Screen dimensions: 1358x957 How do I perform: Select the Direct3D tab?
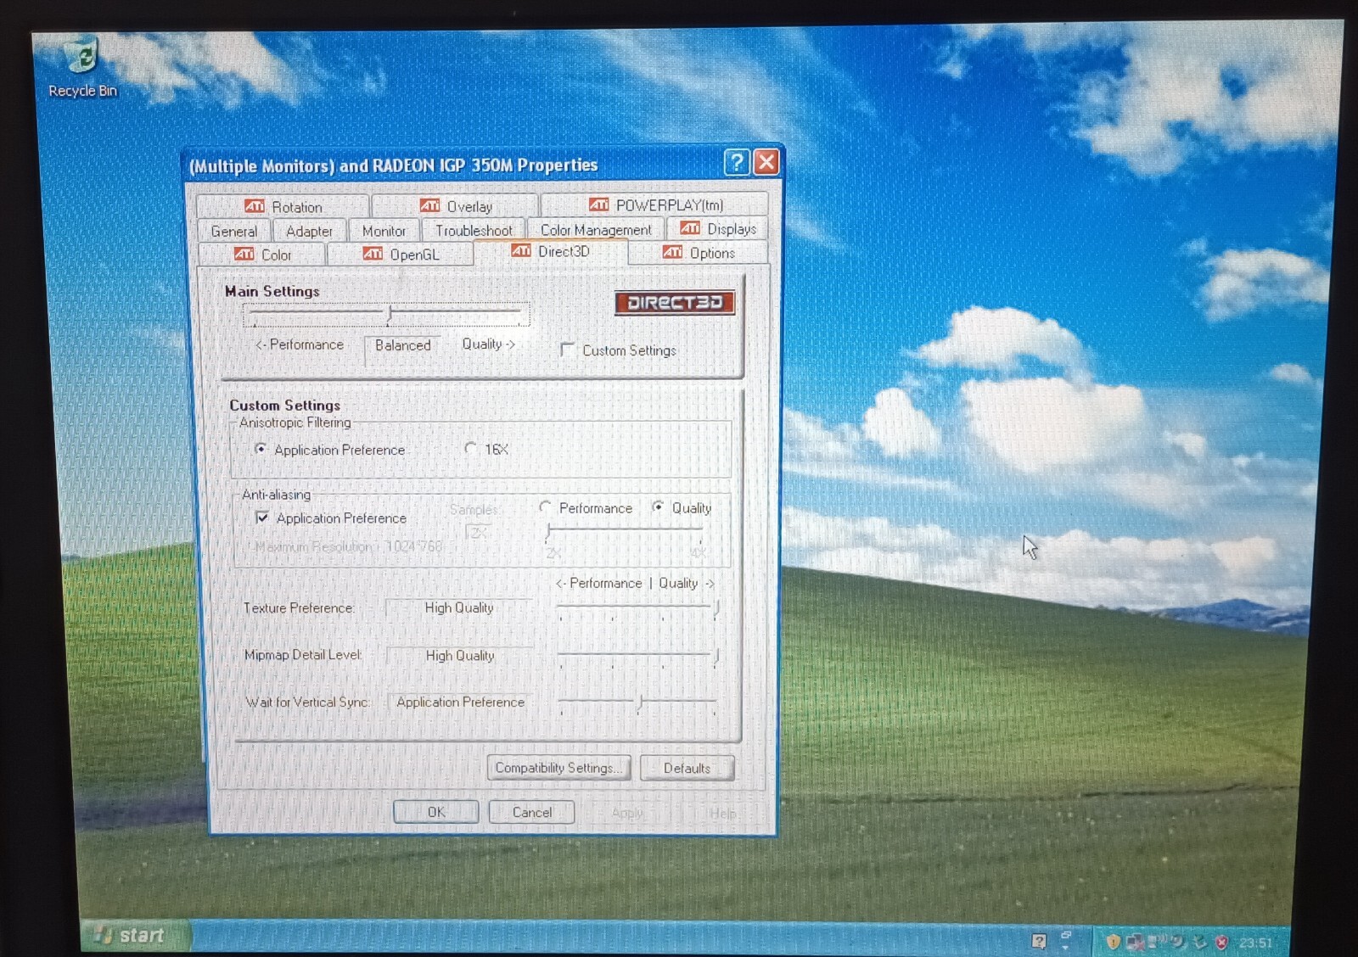[550, 252]
